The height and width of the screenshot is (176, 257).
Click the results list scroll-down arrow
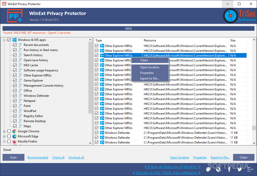pos(254,143)
